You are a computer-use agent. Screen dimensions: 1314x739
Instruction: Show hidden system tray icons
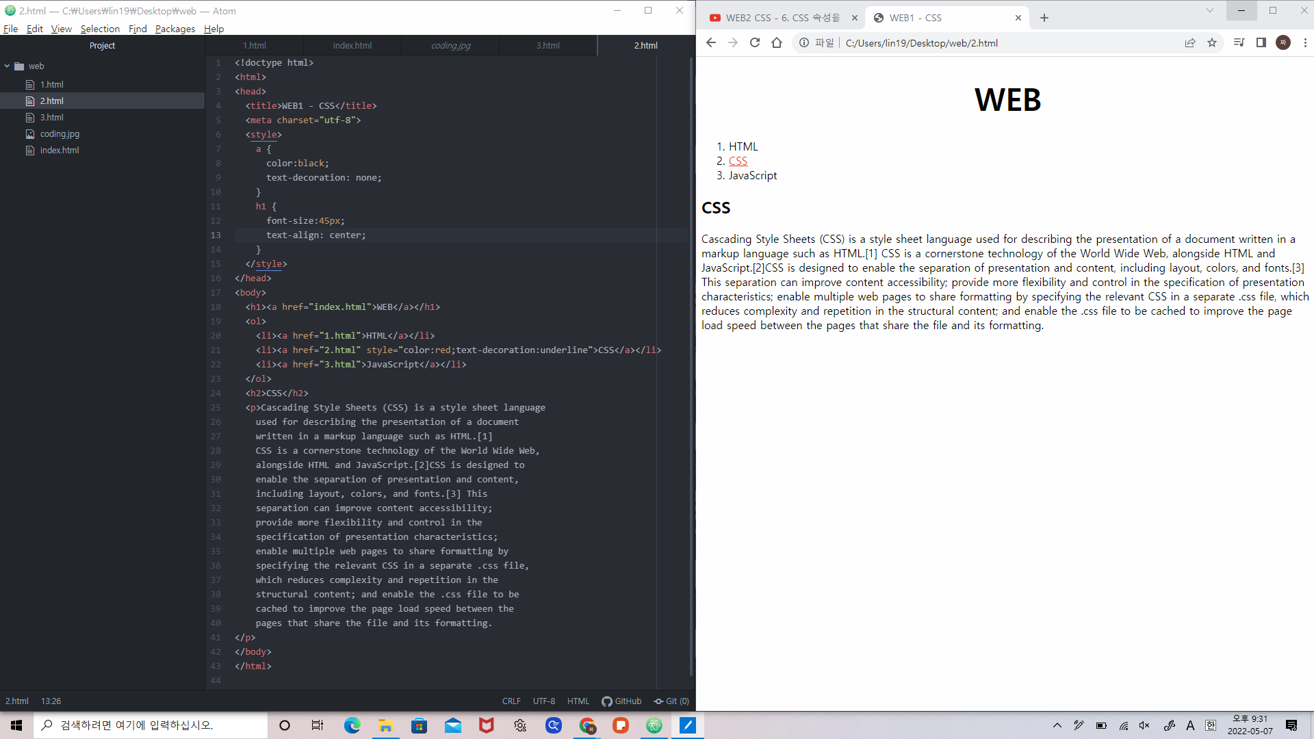pyautogui.click(x=1057, y=725)
